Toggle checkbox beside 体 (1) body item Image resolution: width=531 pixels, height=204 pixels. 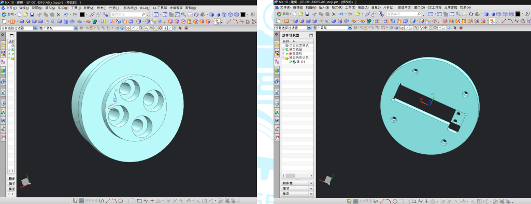[x=291, y=62]
